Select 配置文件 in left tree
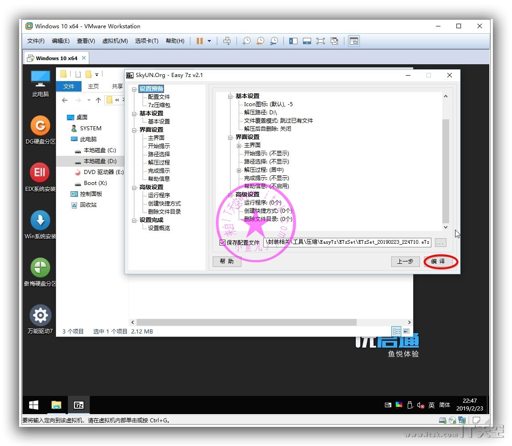This screenshot has height=446, width=512. 159,97
